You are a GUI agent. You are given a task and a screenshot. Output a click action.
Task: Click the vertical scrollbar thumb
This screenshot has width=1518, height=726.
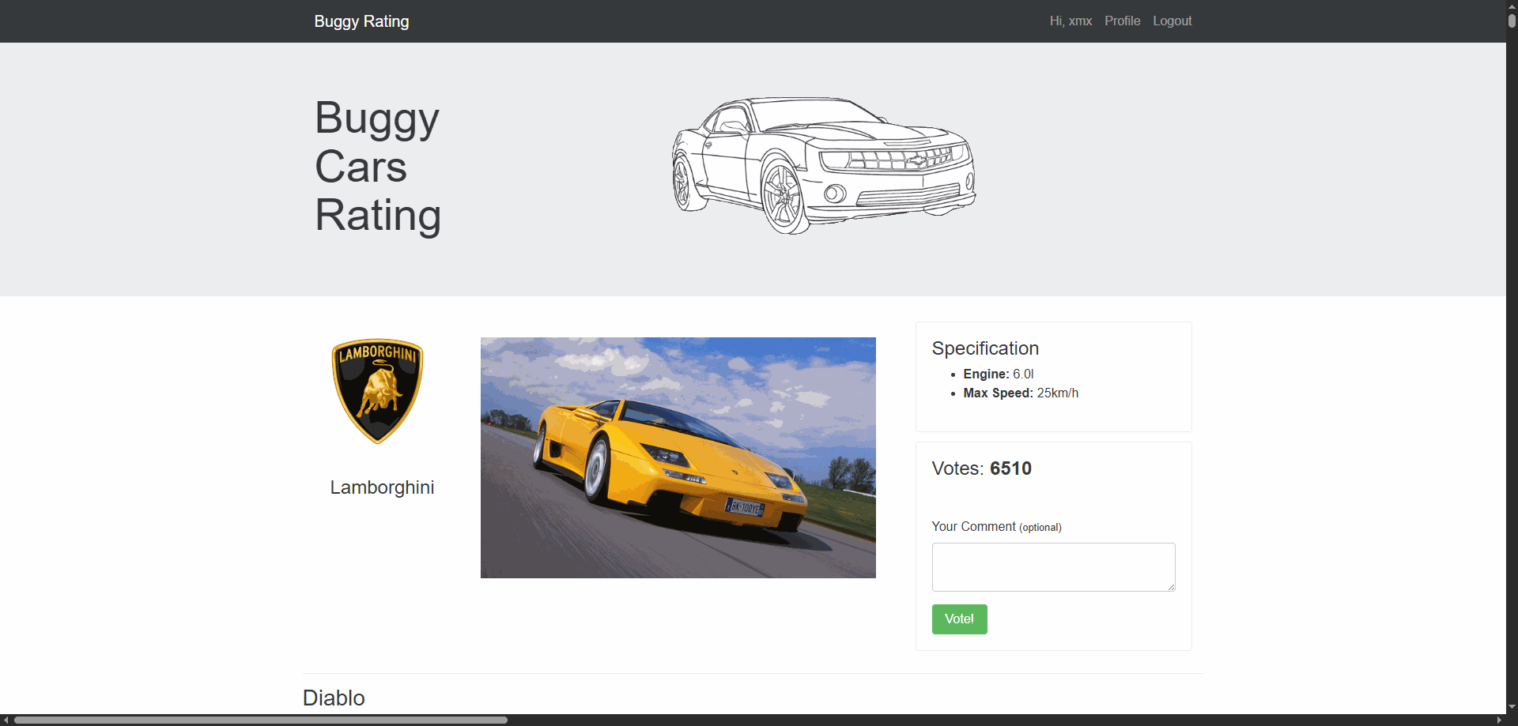(x=1512, y=21)
